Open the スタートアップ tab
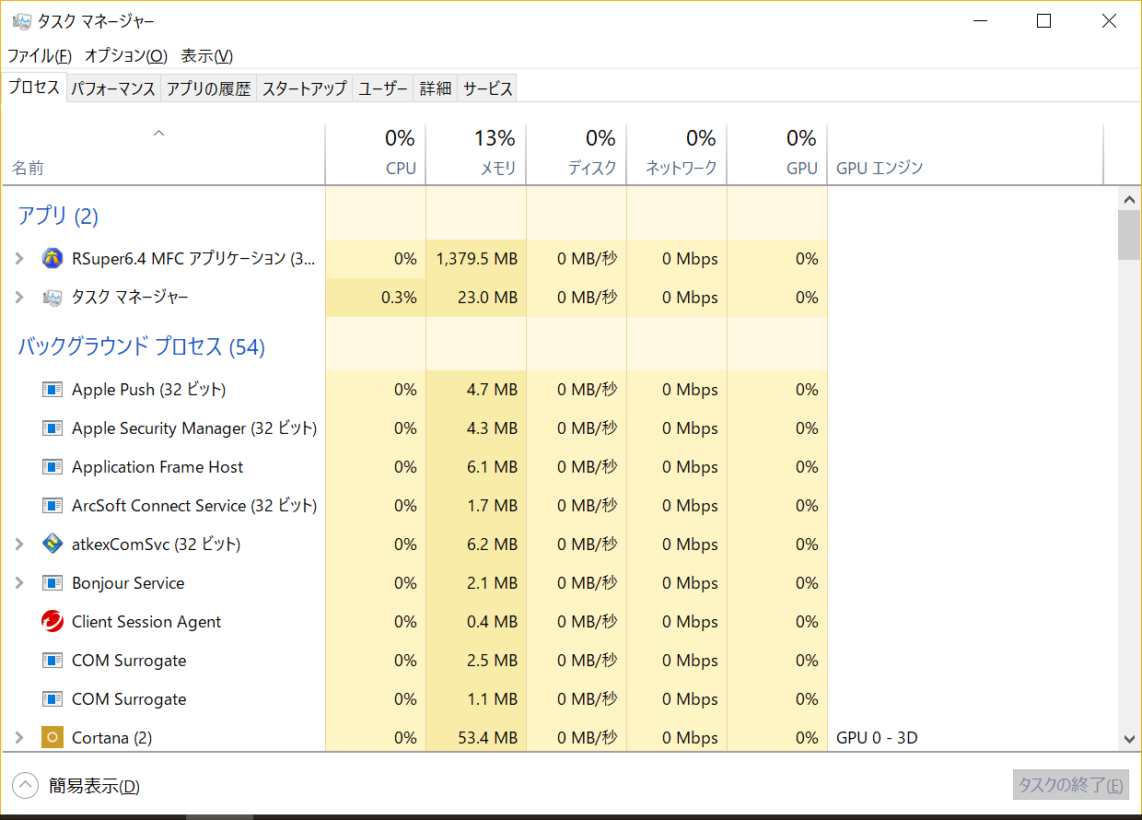 pos(304,88)
